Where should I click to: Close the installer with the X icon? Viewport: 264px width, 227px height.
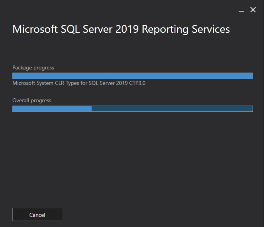pos(252,9)
